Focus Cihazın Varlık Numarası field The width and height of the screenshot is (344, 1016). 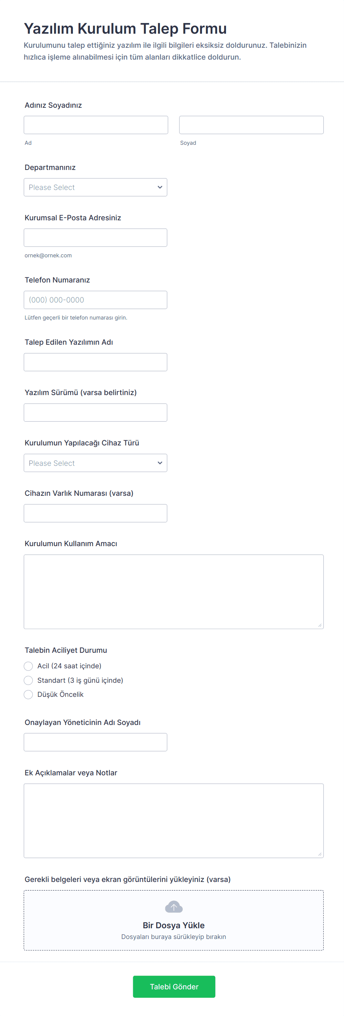coord(95,513)
